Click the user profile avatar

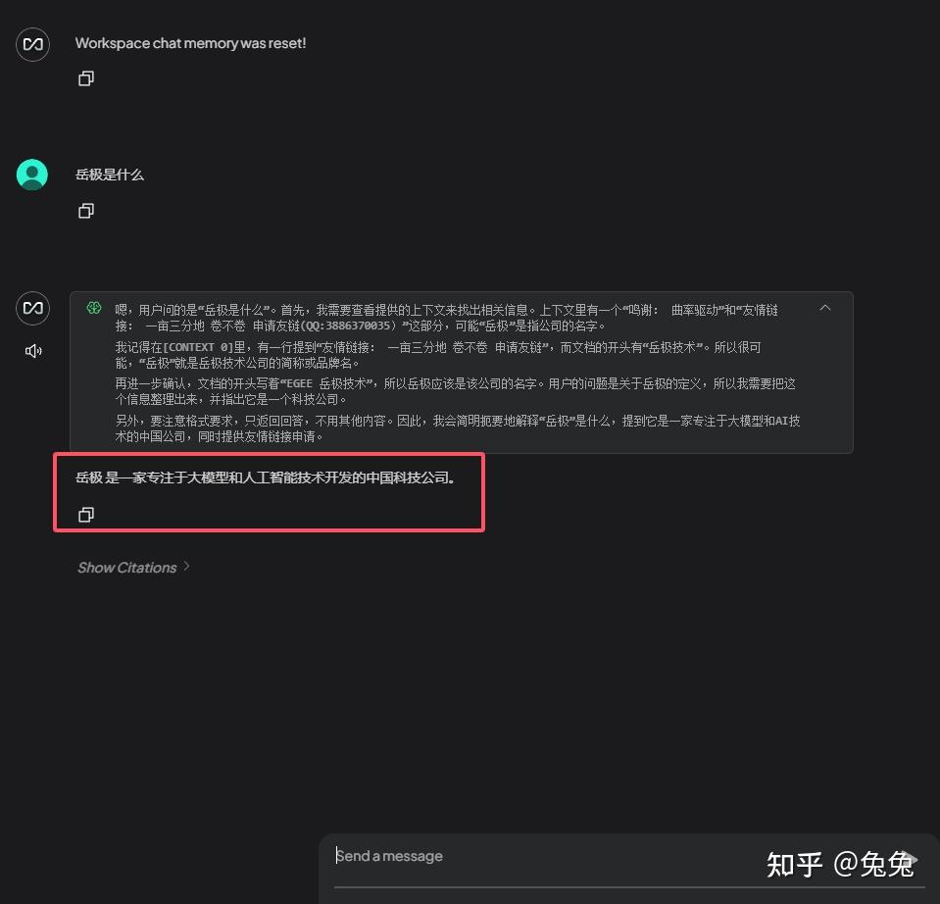[32, 174]
